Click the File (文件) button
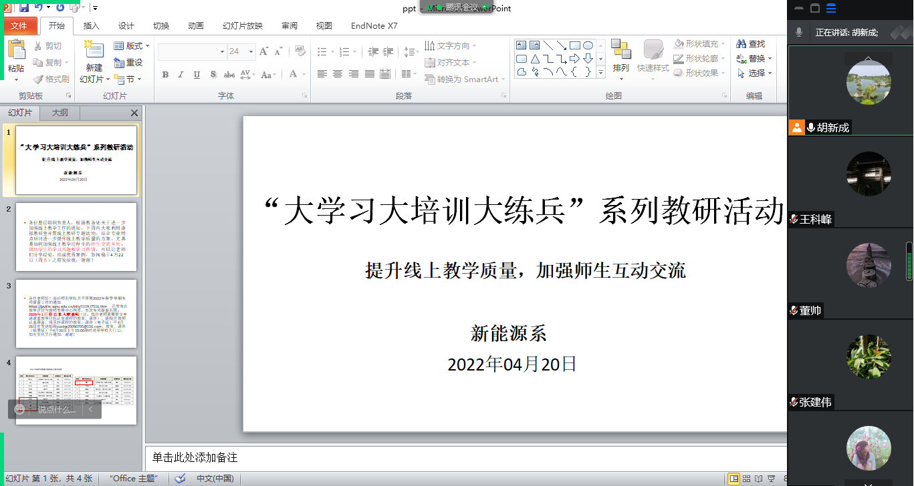This screenshot has height=486, width=914. click(19, 26)
